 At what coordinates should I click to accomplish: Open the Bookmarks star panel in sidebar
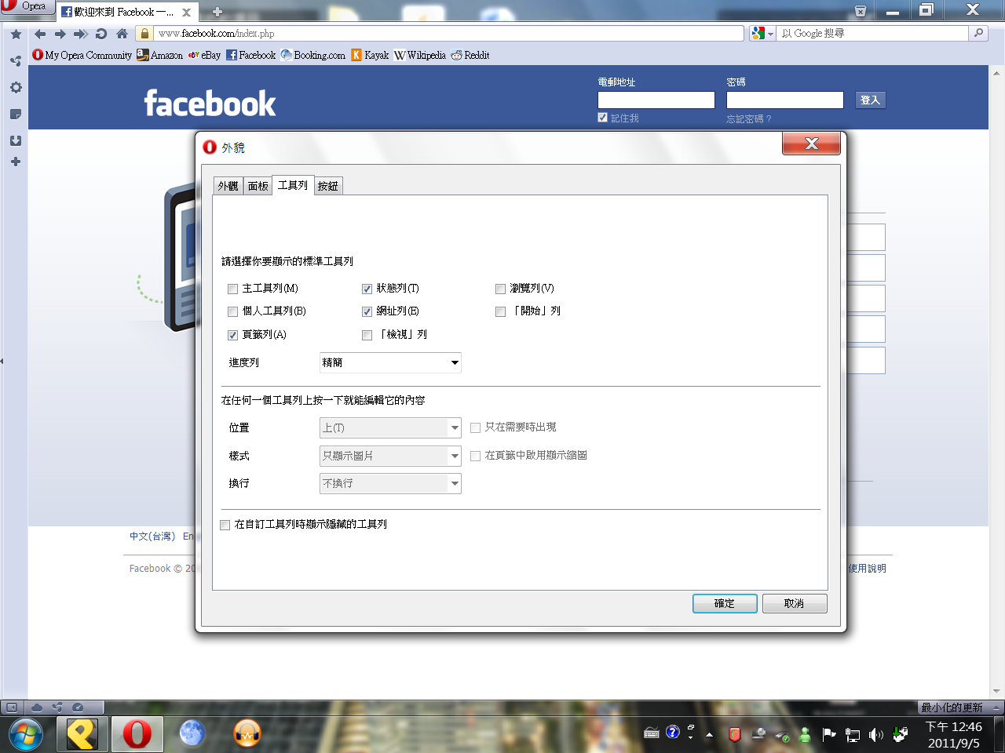(16, 35)
